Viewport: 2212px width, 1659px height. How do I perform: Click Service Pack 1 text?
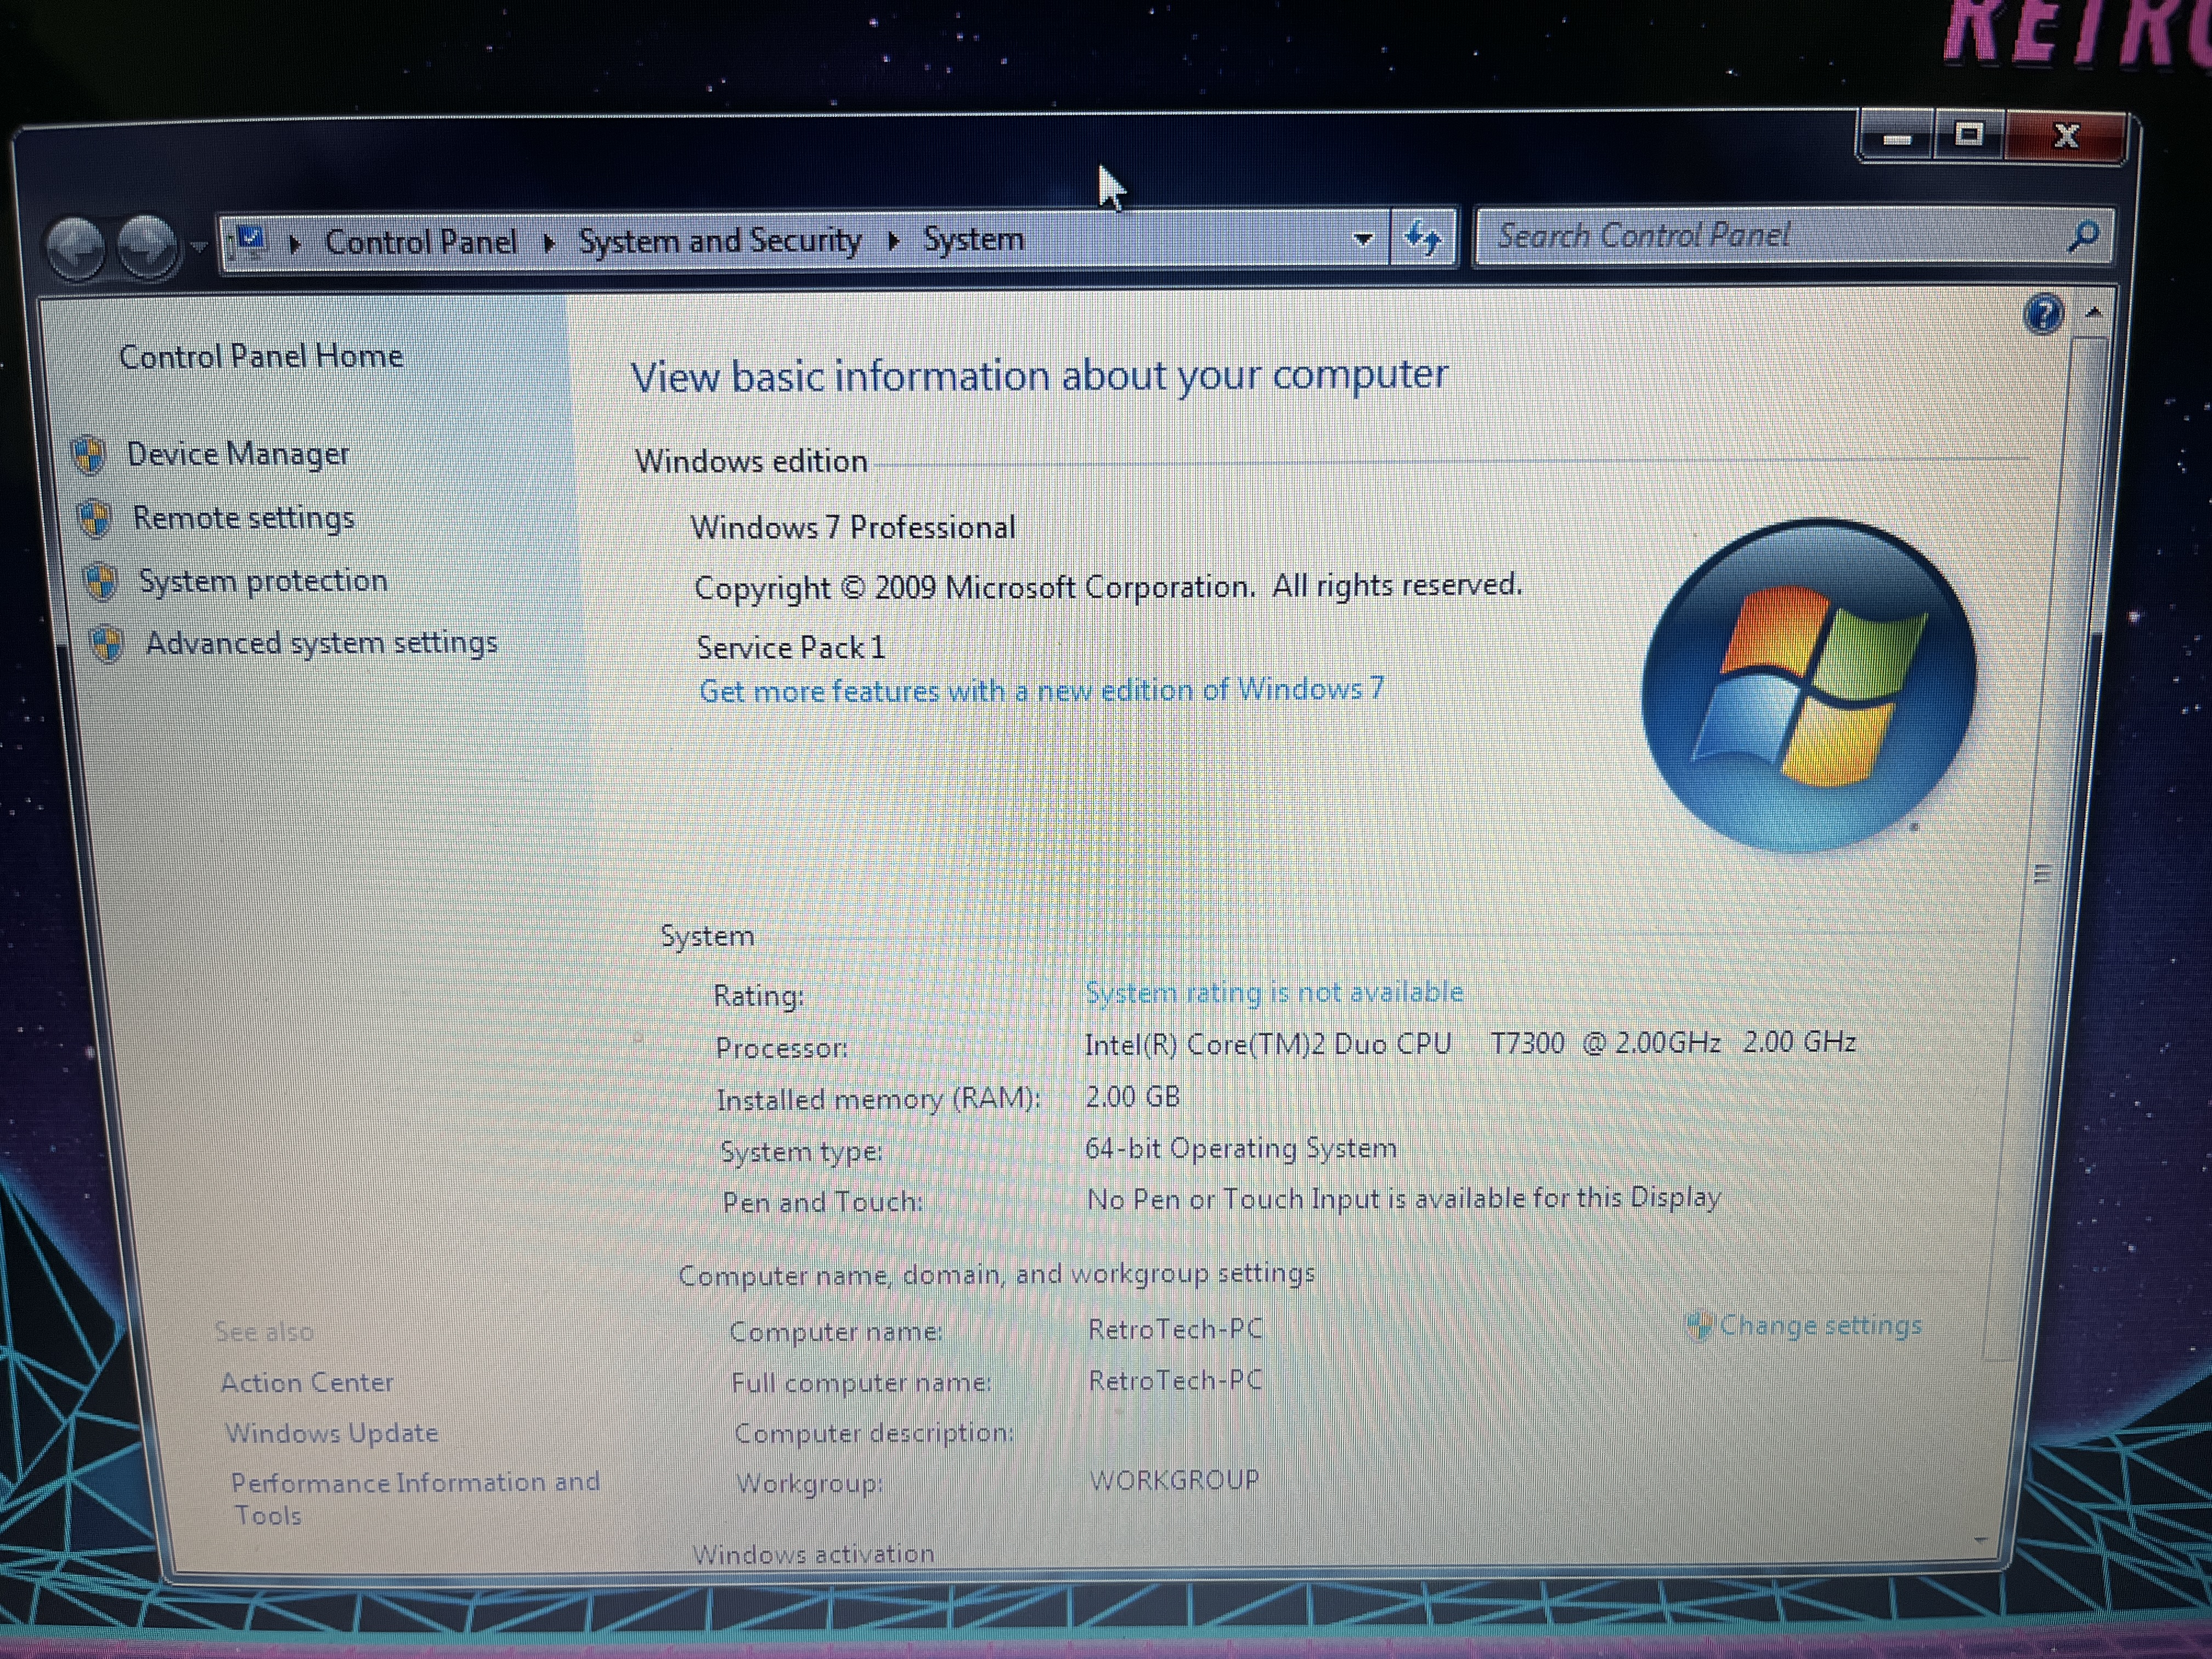pos(791,648)
